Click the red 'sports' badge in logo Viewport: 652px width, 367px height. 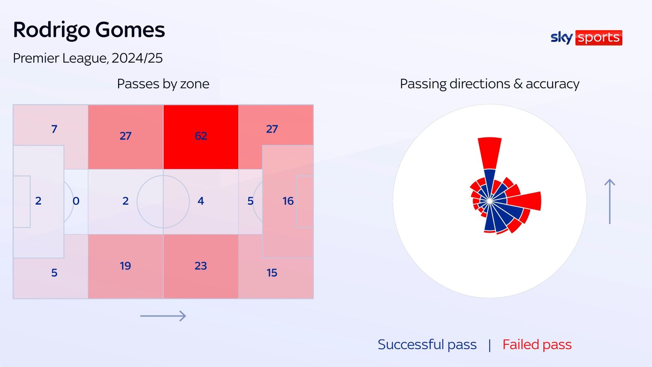click(x=599, y=38)
